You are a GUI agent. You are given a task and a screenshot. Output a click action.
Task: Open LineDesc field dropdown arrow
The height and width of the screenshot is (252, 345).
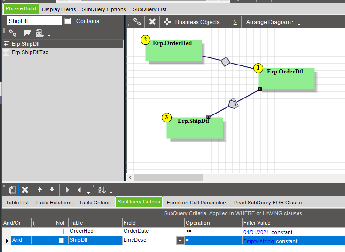point(180,241)
